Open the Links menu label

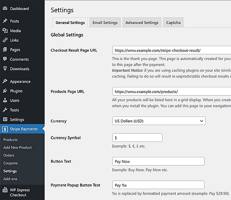coord(14,40)
